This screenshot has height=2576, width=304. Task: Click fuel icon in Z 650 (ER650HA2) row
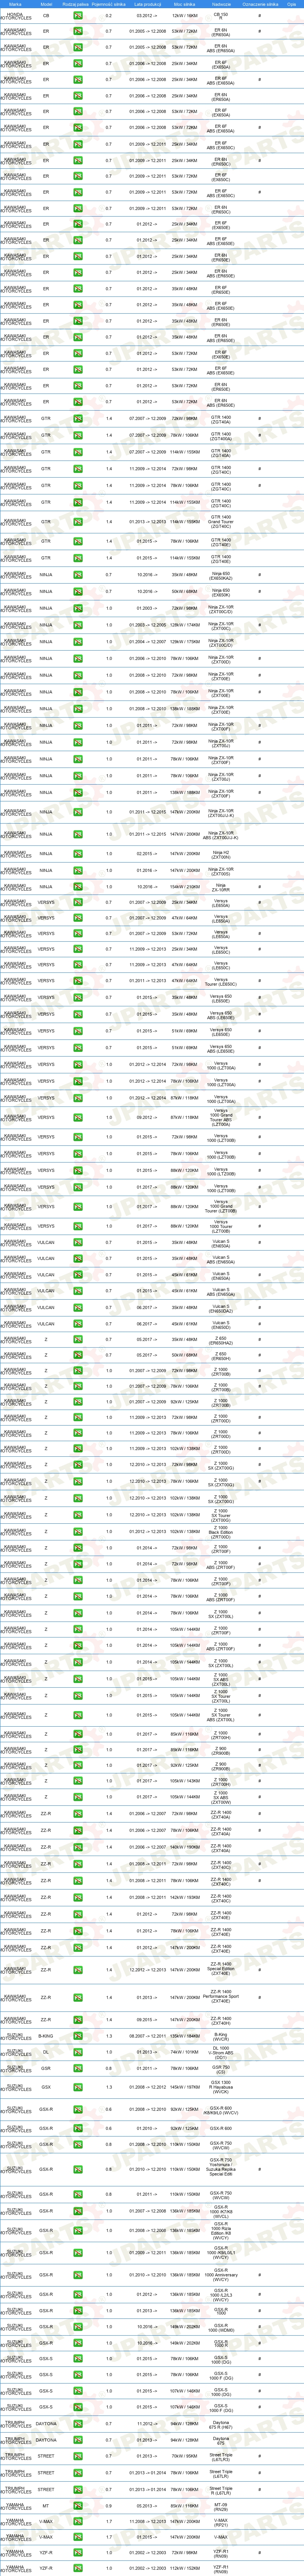(x=78, y=1339)
